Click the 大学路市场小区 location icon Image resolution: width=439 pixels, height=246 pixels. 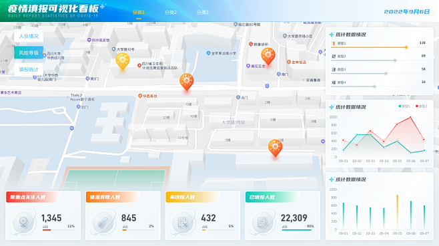[x=285, y=36]
